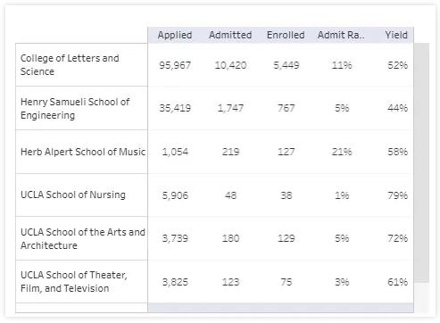The height and width of the screenshot is (323, 440).
Task: Select the 5,449 enrolled cell for Letters and Science
Action: pos(286,65)
